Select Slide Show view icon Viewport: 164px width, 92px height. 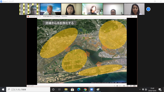pos(134,86)
